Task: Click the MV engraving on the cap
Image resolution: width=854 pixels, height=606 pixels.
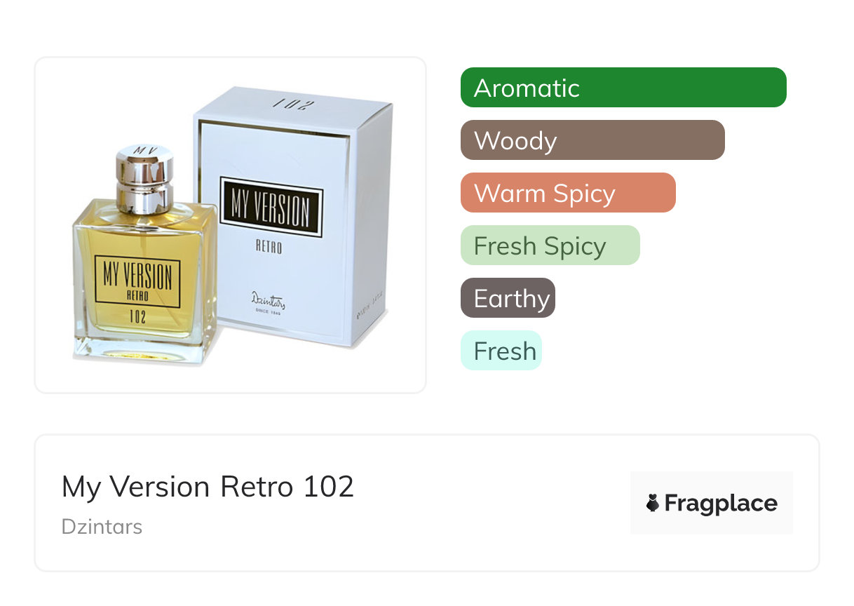Action: coord(144,149)
